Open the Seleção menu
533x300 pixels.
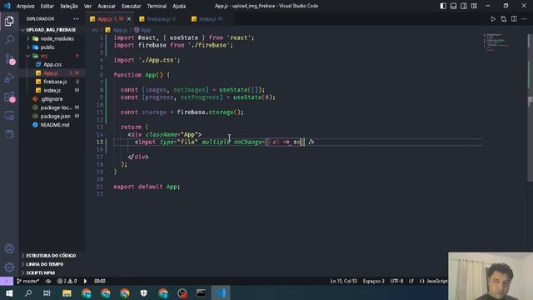(68, 6)
